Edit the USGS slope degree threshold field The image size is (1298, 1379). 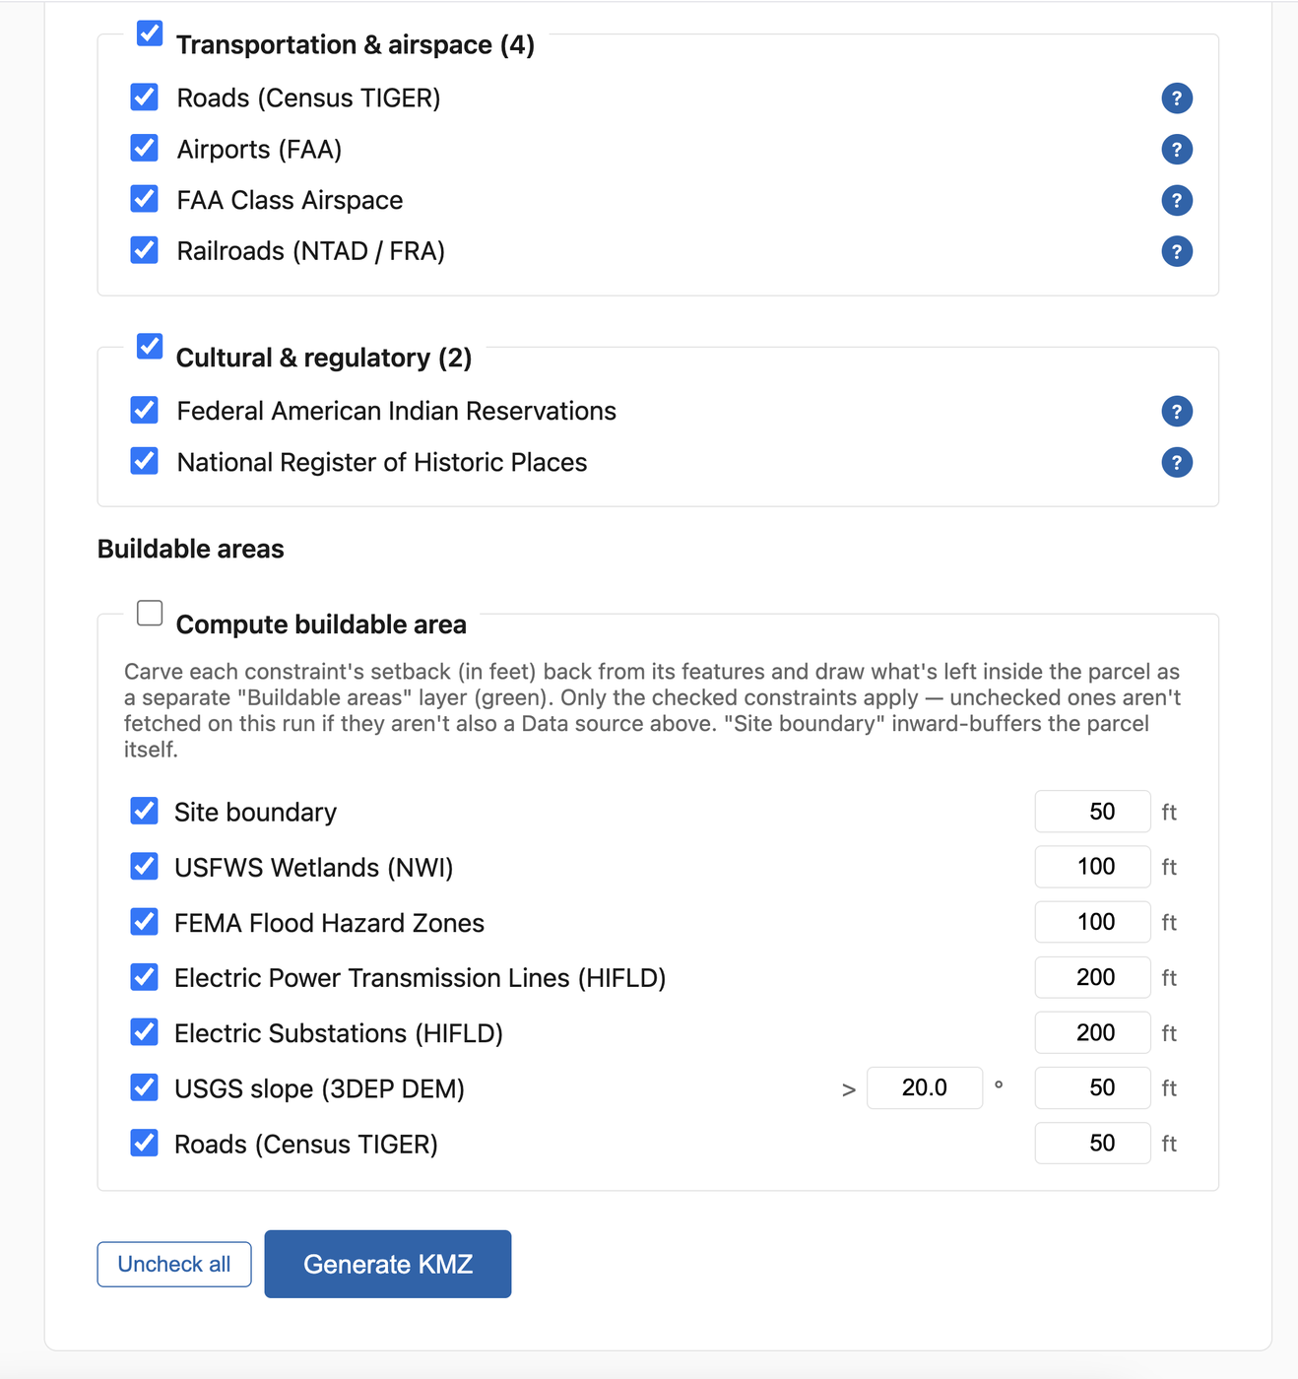coord(925,1087)
